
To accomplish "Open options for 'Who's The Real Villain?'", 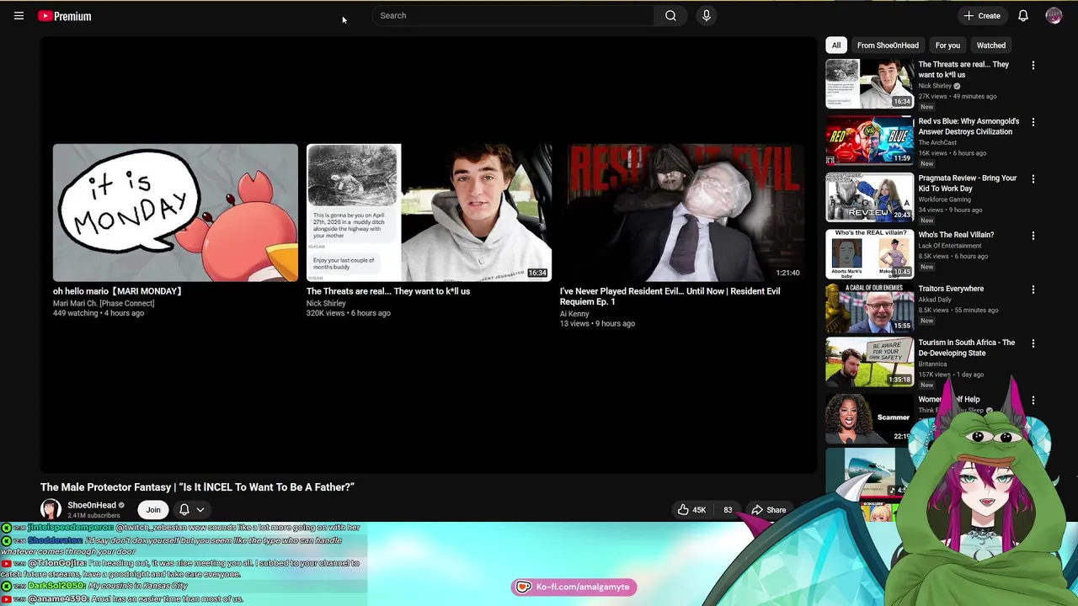I will (1033, 236).
